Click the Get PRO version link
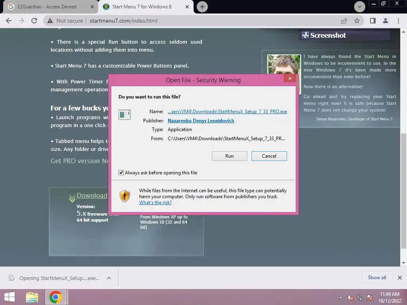Screen dimensions: 407x305 tap(79, 161)
